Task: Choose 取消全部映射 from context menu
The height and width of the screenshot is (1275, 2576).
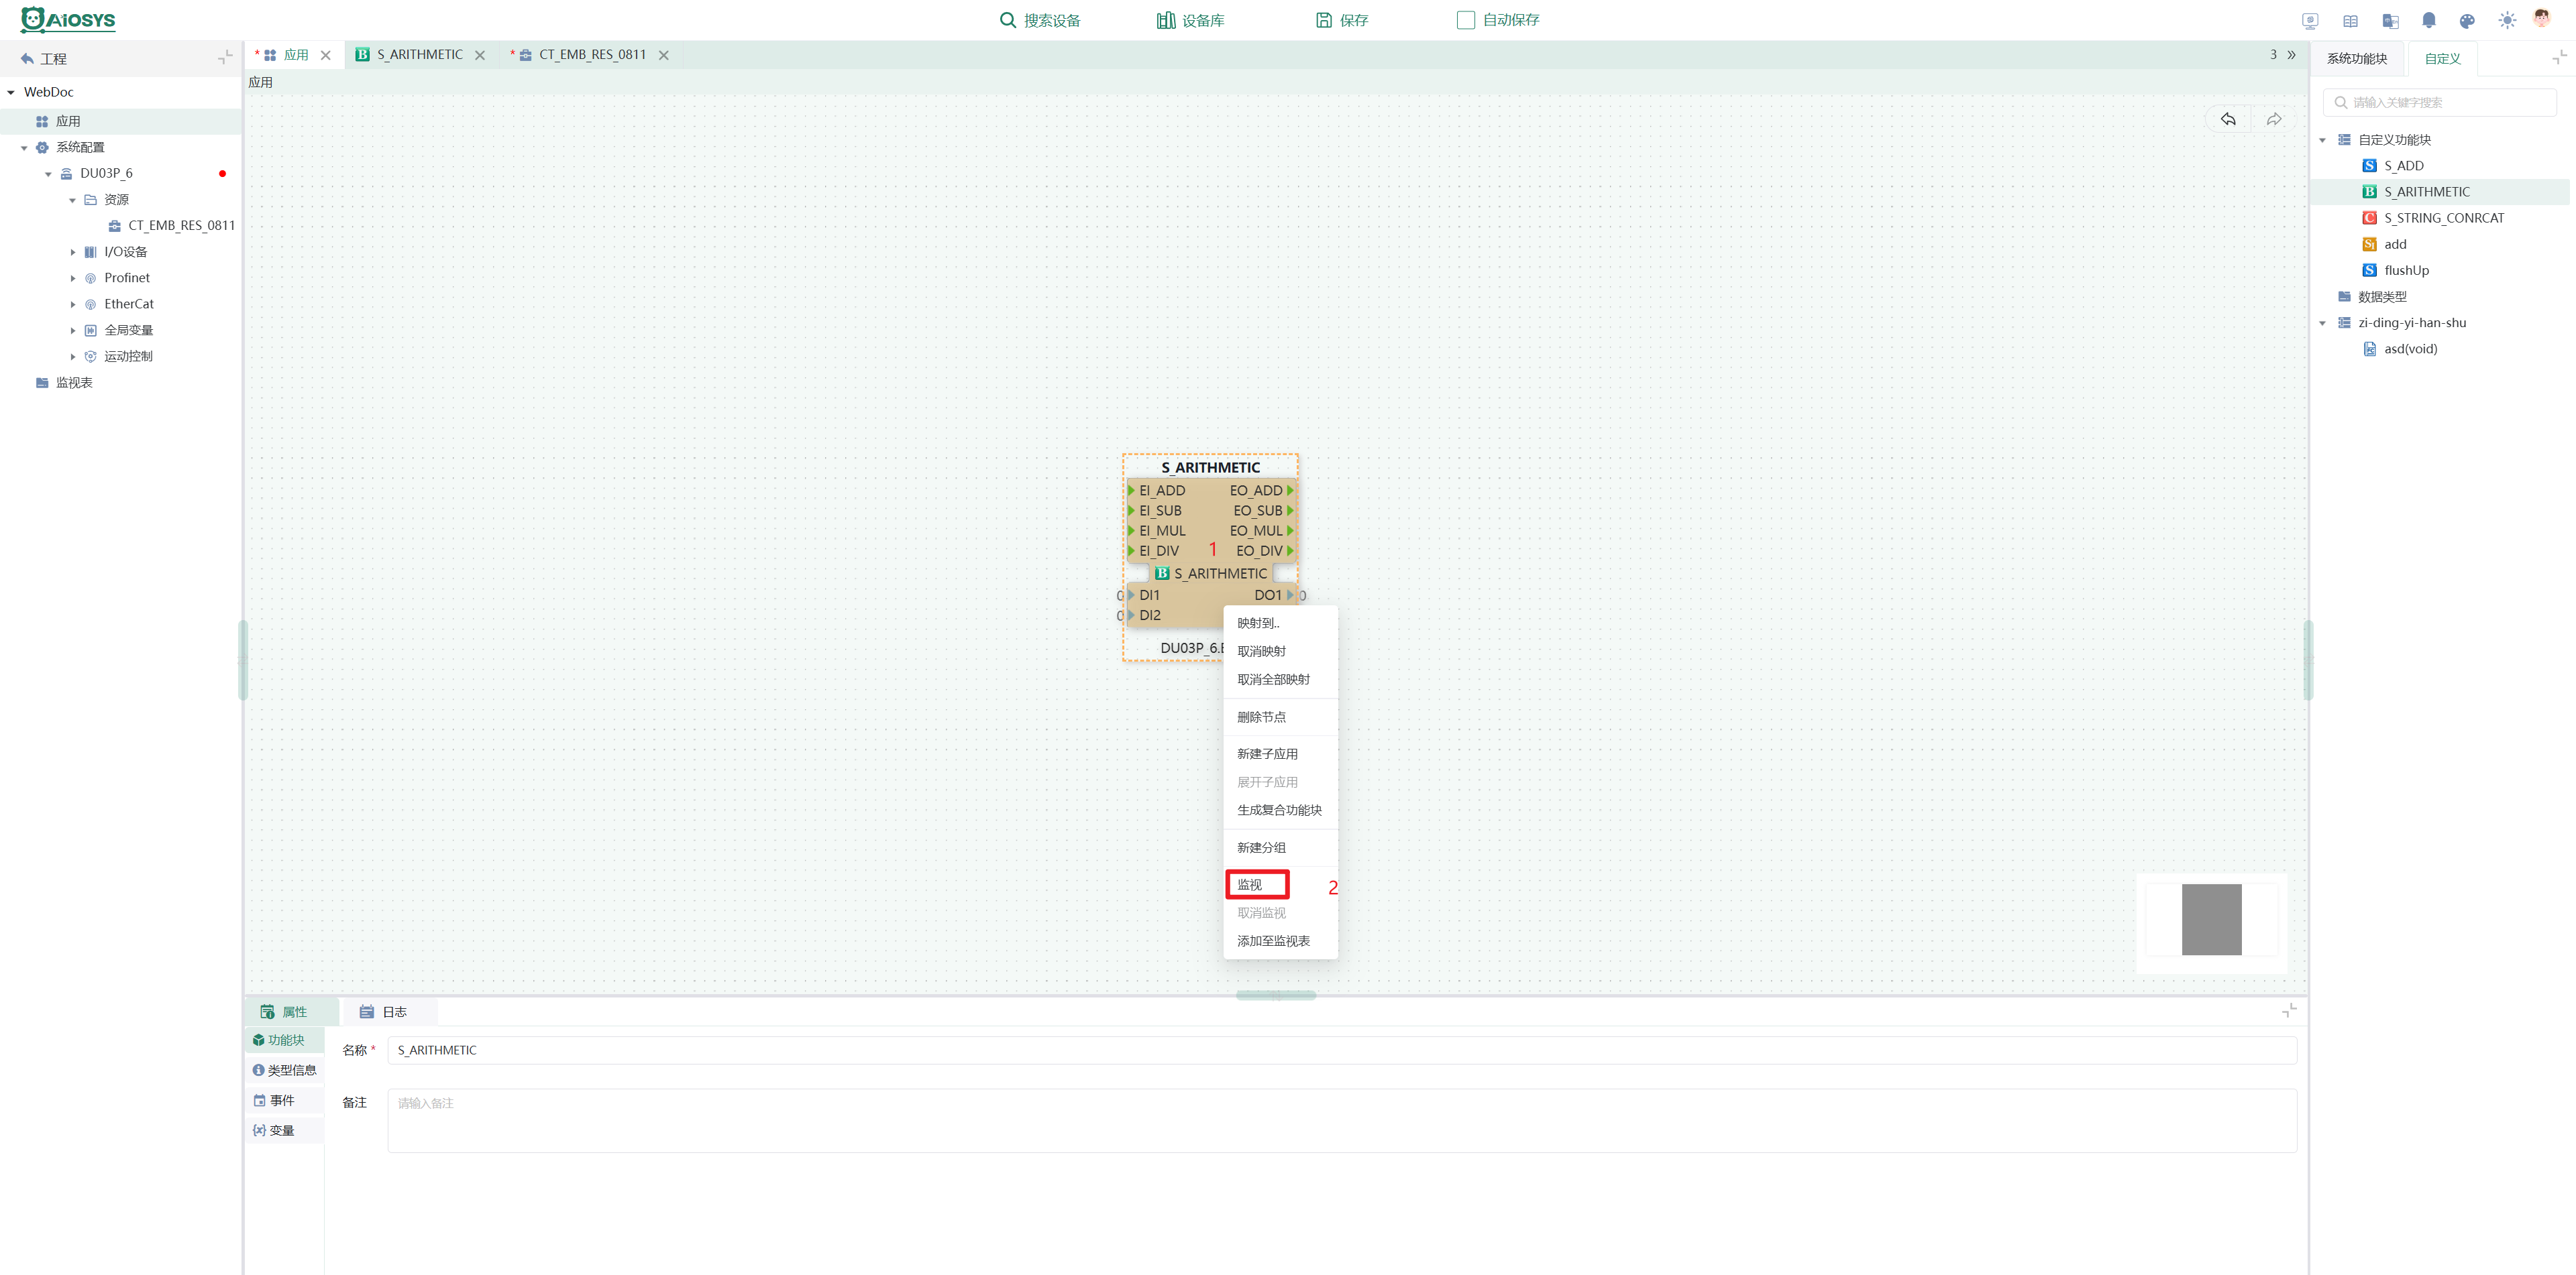Action: pos(1280,678)
